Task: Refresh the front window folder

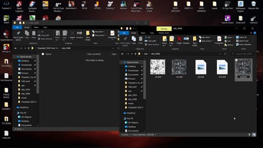Action: click(225, 54)
